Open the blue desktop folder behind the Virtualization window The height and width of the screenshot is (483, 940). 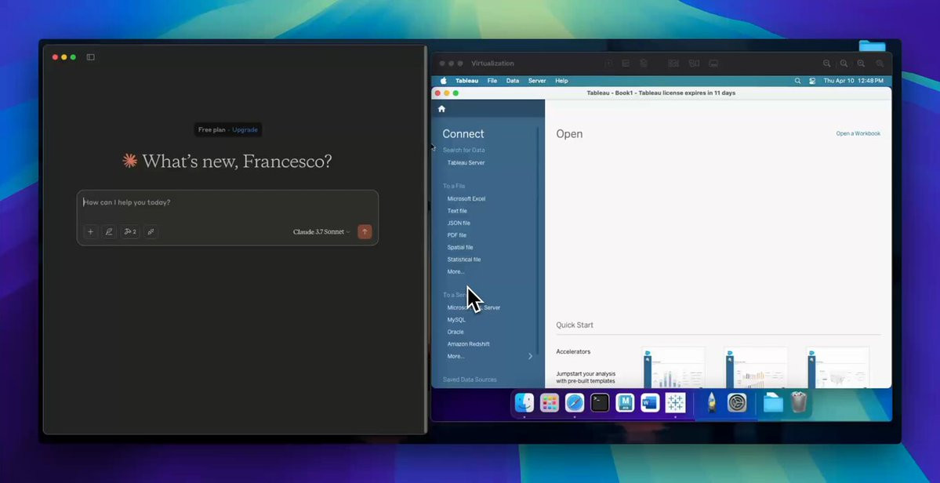pyautogui.click(x=873, y=46)
